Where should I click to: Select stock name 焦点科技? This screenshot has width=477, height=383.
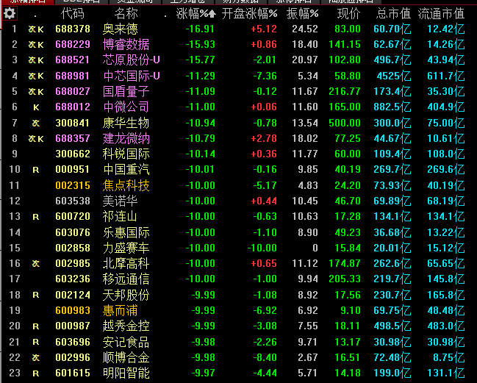pos(126,185)
